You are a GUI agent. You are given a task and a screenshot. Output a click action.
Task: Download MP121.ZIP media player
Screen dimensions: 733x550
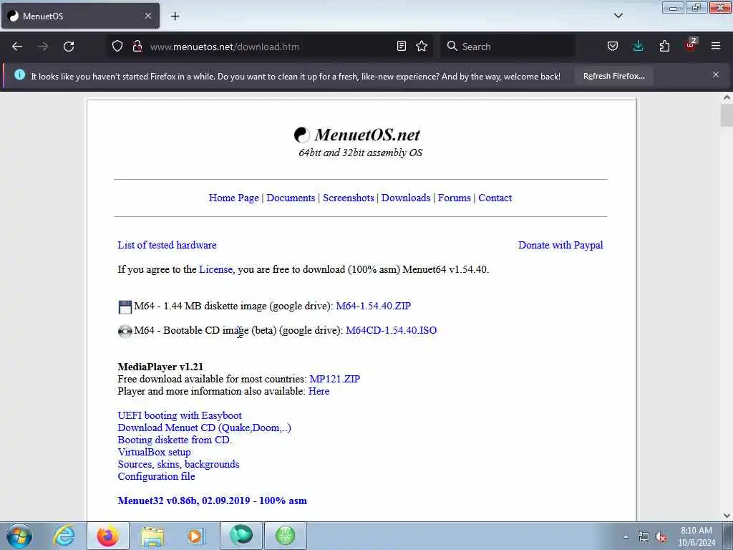(x=335, y=379)
